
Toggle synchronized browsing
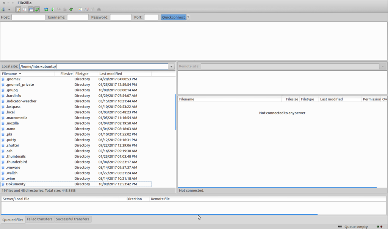(93, 9)
